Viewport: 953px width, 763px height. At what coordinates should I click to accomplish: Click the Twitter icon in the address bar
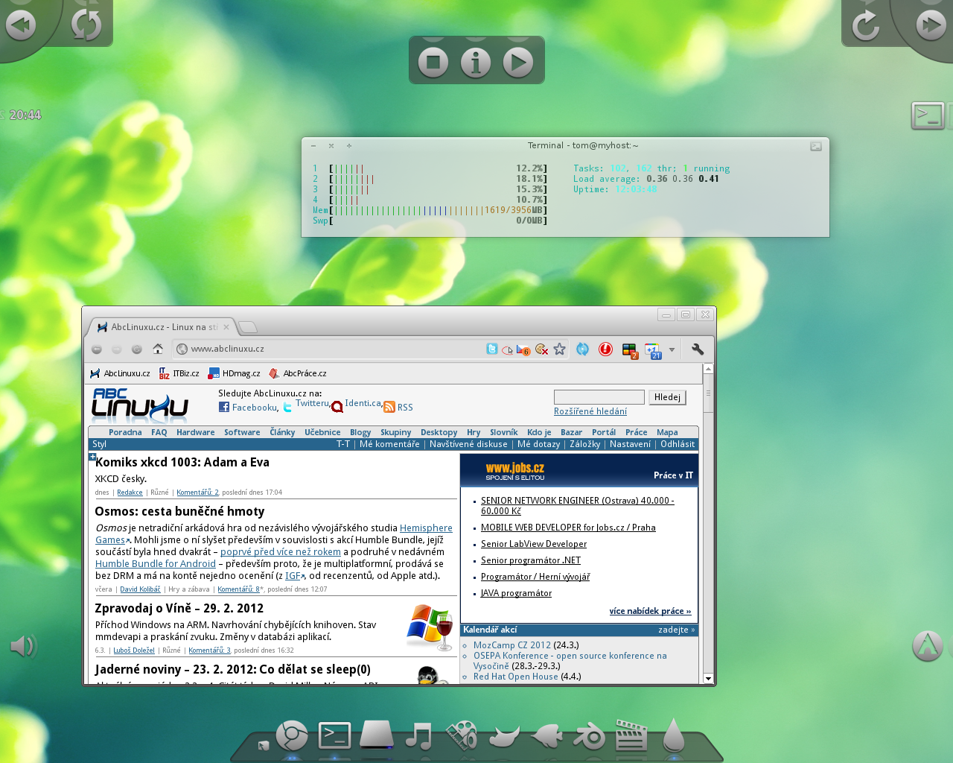492,349
